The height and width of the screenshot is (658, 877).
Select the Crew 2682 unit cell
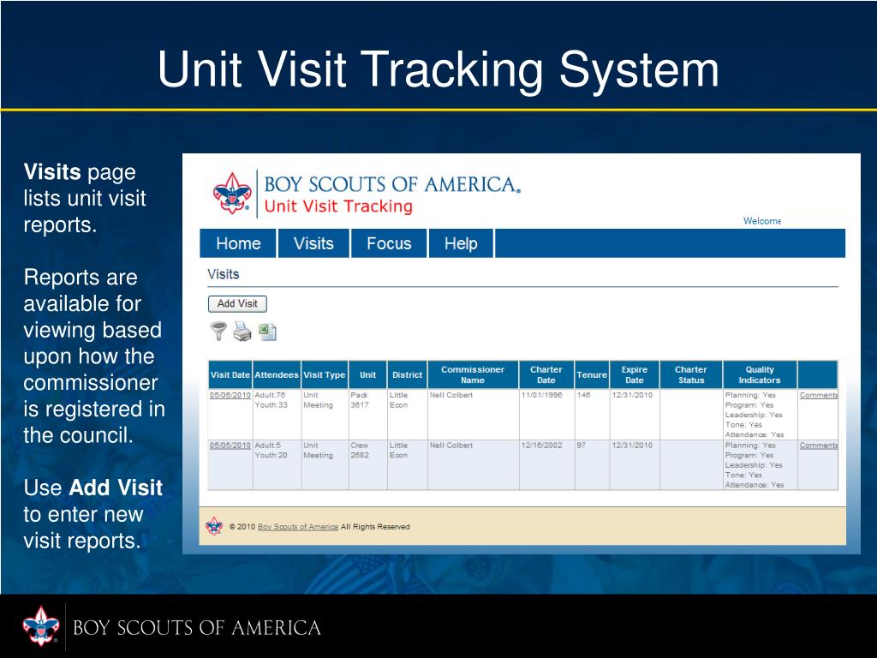[x=367, y=464]
